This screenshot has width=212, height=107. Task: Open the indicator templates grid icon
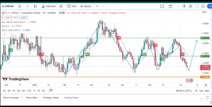pos(61,6)
